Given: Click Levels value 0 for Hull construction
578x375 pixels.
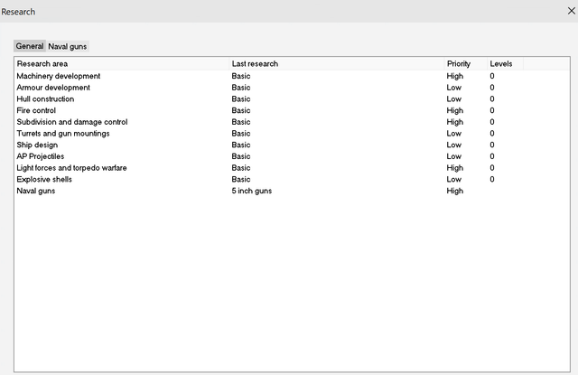Looking at the screenshot, I should click(492, 98).
